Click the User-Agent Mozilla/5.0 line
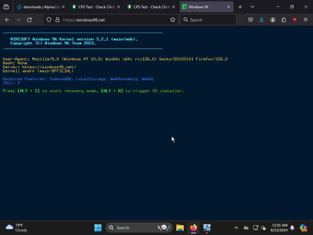Image resolution: width=313 pixels, height=235 pixels. [115, 59]
